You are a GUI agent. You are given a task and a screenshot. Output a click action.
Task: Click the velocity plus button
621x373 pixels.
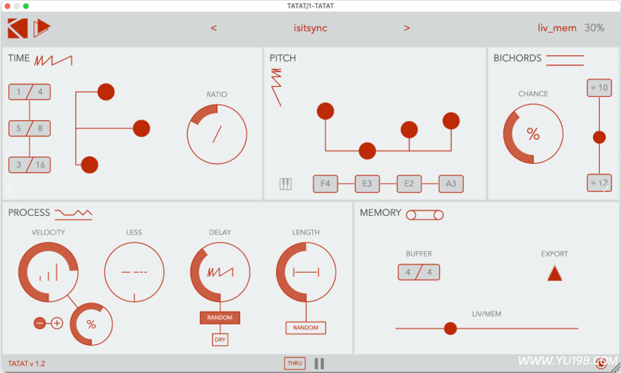click(57, 324)
